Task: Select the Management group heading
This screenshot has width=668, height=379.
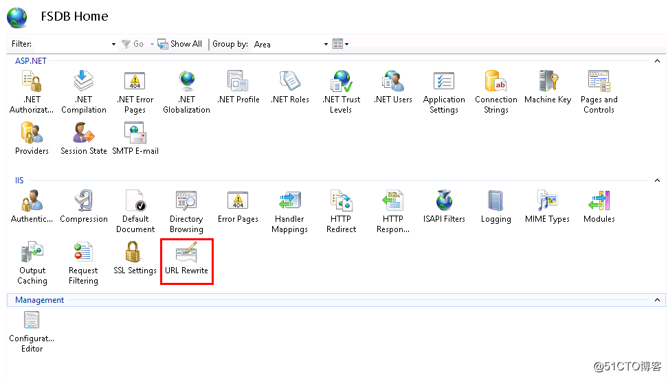Action: point(39,300)
